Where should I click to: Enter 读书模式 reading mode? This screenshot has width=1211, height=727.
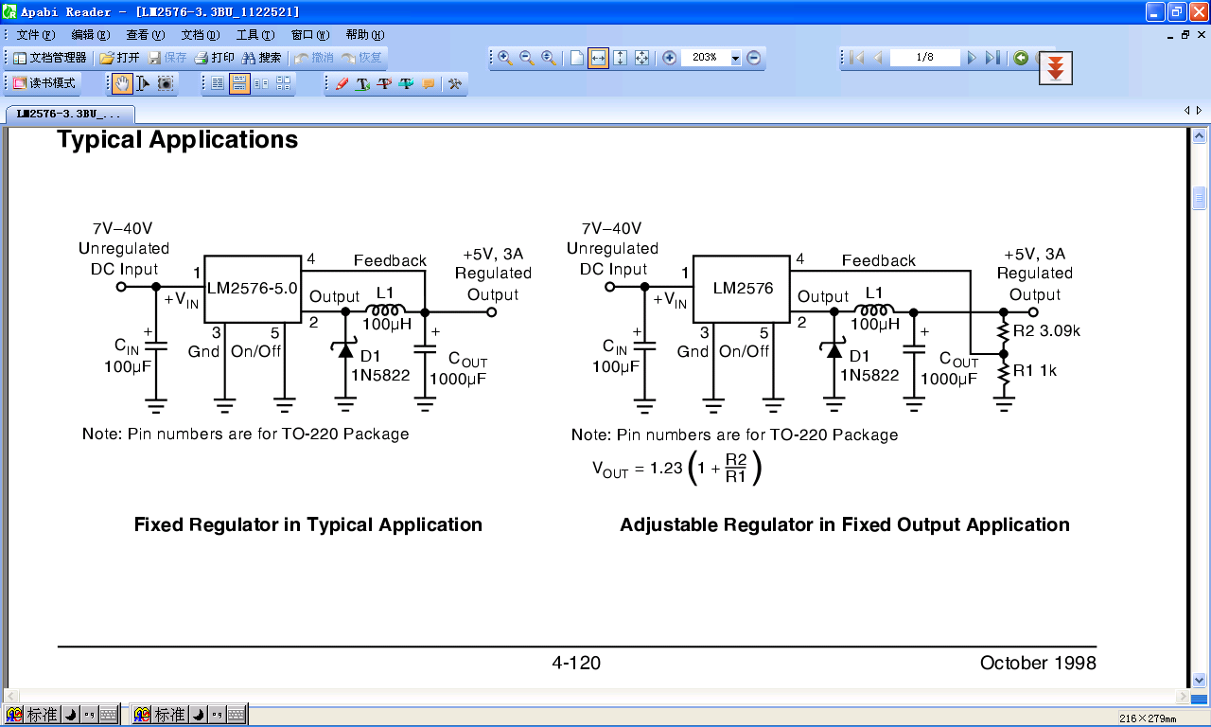(44, 83)
